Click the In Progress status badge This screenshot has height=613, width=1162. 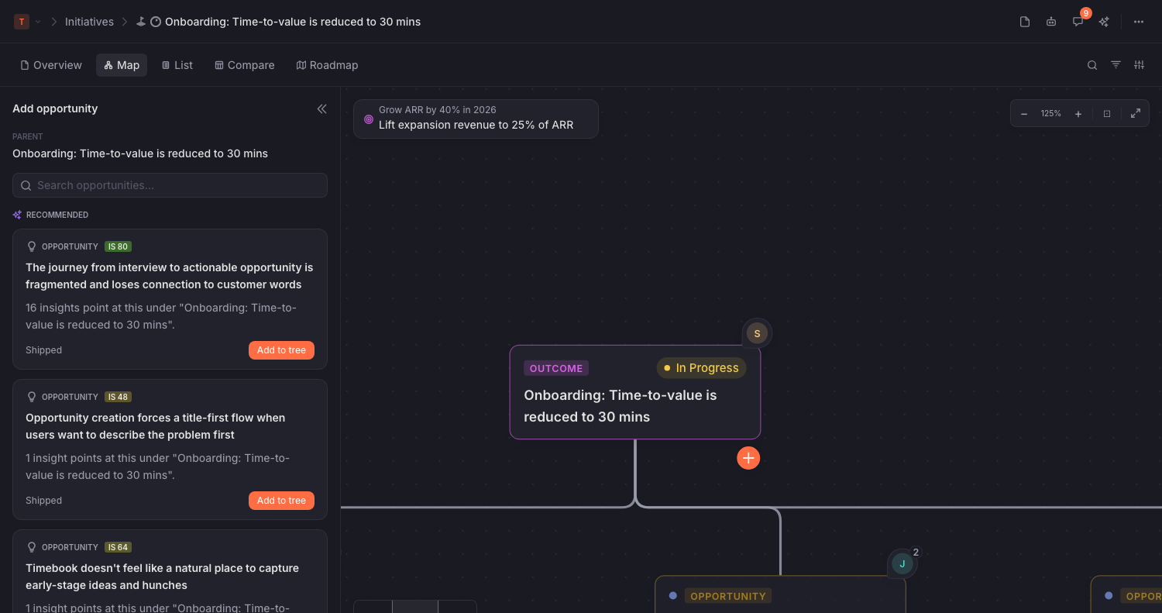[x=701, y=368]
